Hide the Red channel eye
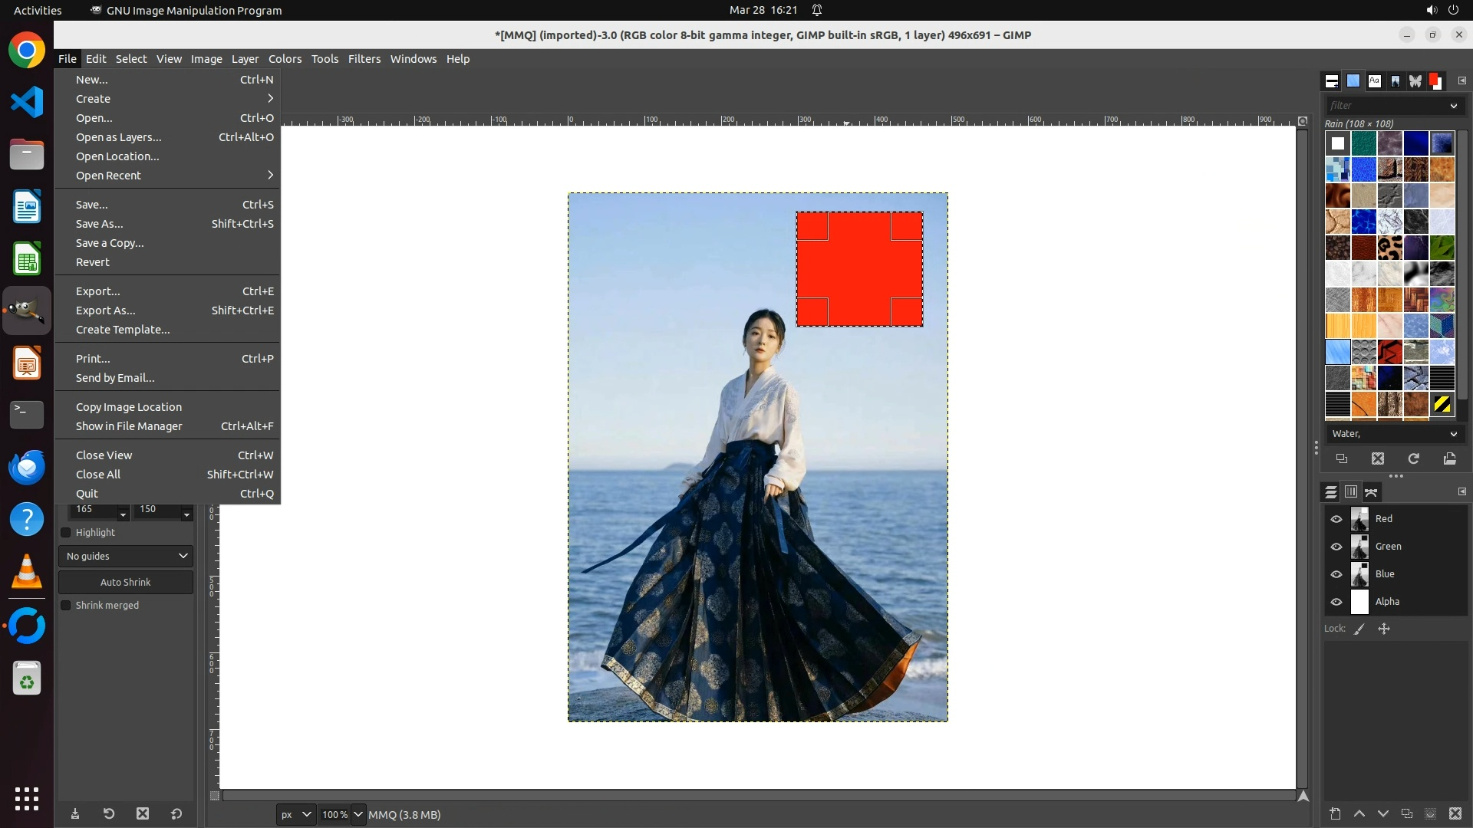Viewport: 1473px width, 828px height. click(1336, 519)
